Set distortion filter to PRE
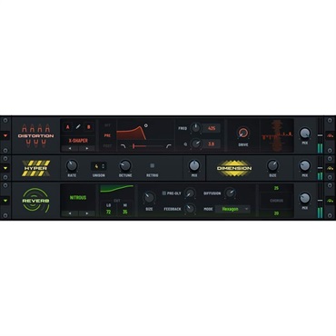Image resolution: width=336 pixels, height=336 pixels. [x=107, y=135]
